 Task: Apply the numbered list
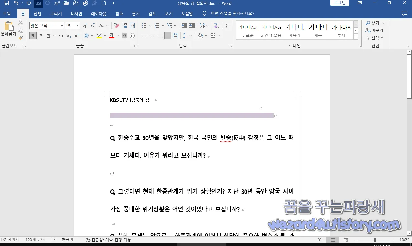click(x=157, y=26)
